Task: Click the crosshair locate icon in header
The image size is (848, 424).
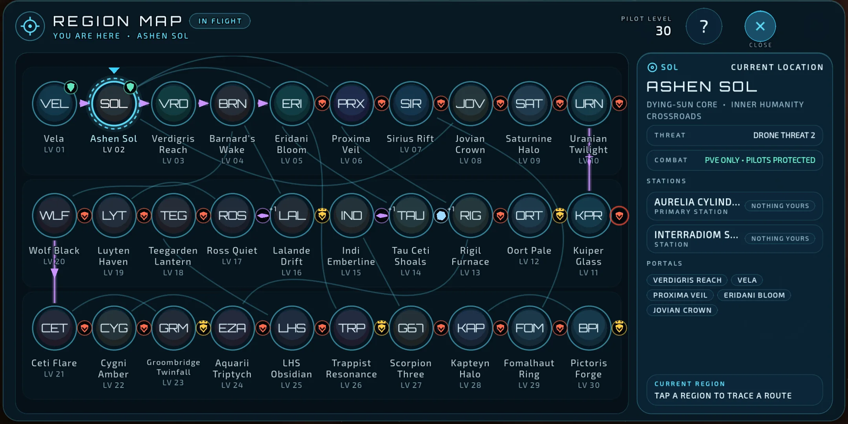Action: 30,26
